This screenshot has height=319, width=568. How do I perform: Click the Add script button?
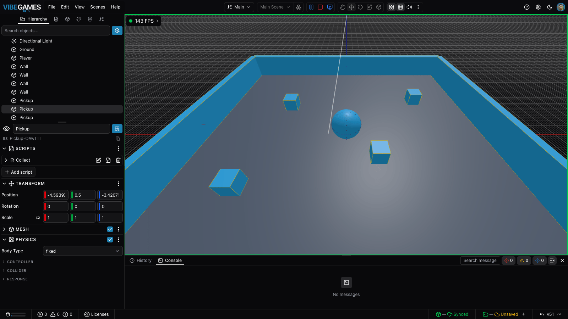(18, 172)
